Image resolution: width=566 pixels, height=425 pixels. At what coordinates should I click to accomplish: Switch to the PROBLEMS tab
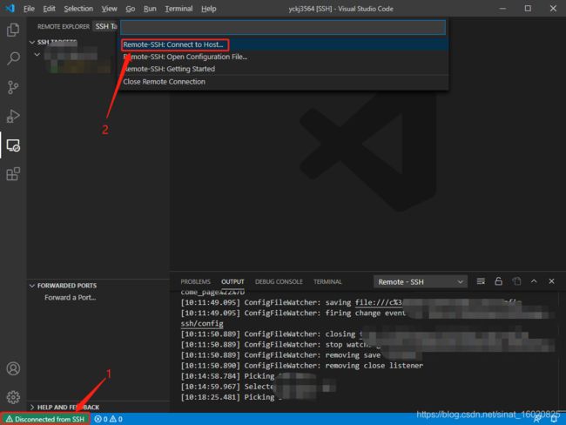[x=195, y=281]
